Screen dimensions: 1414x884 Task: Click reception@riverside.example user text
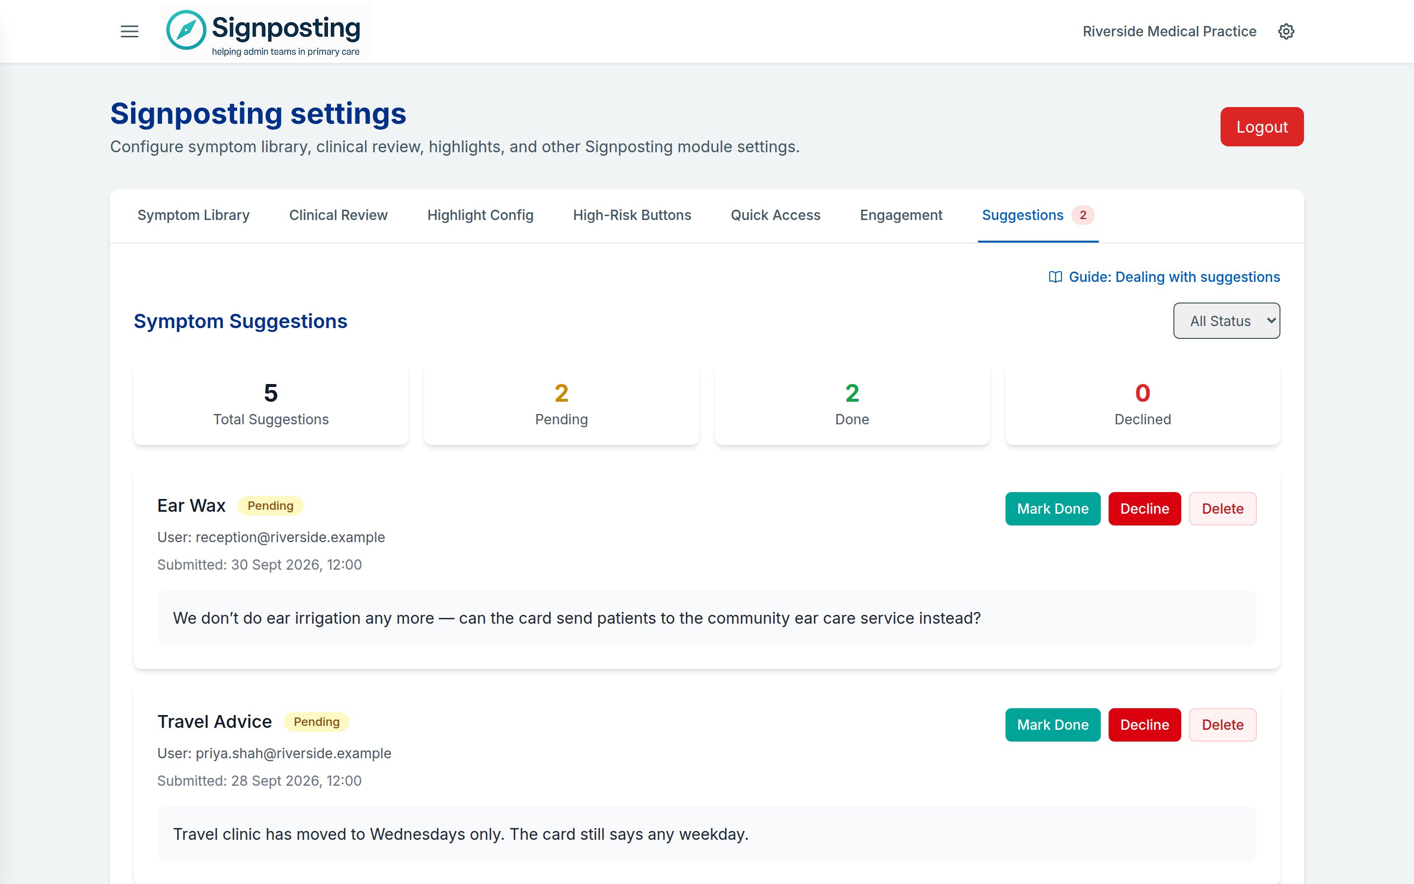click(x=290, y=537)
